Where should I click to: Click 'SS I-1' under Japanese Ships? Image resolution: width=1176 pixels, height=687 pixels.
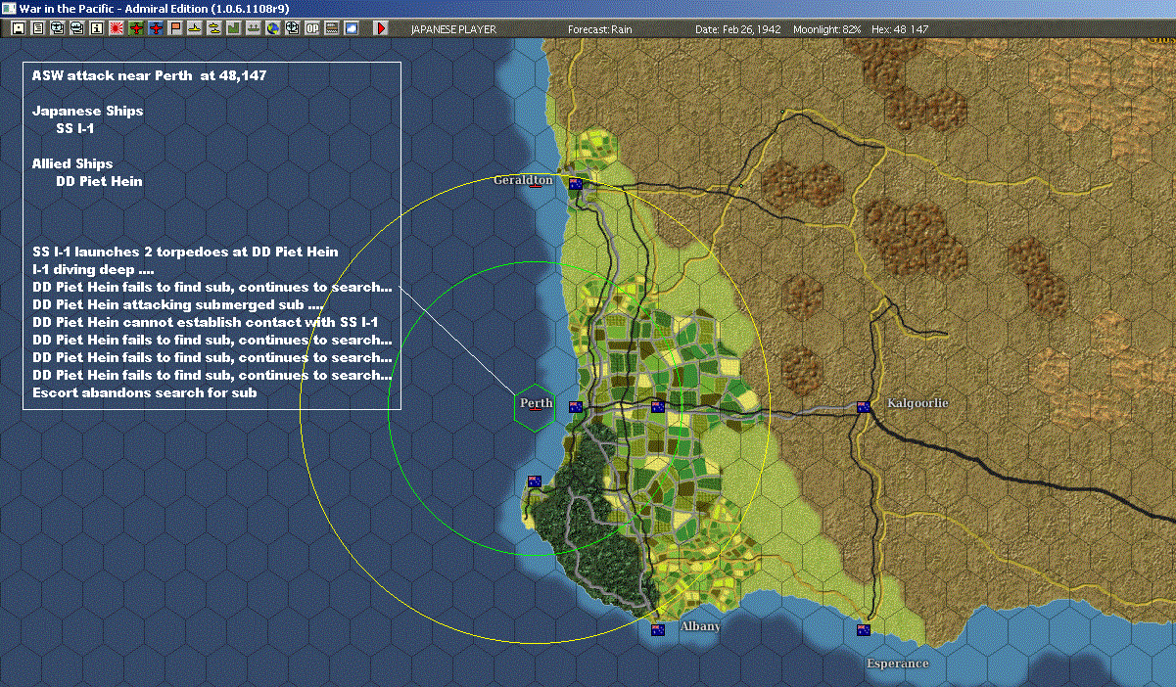tap(74, 128)
